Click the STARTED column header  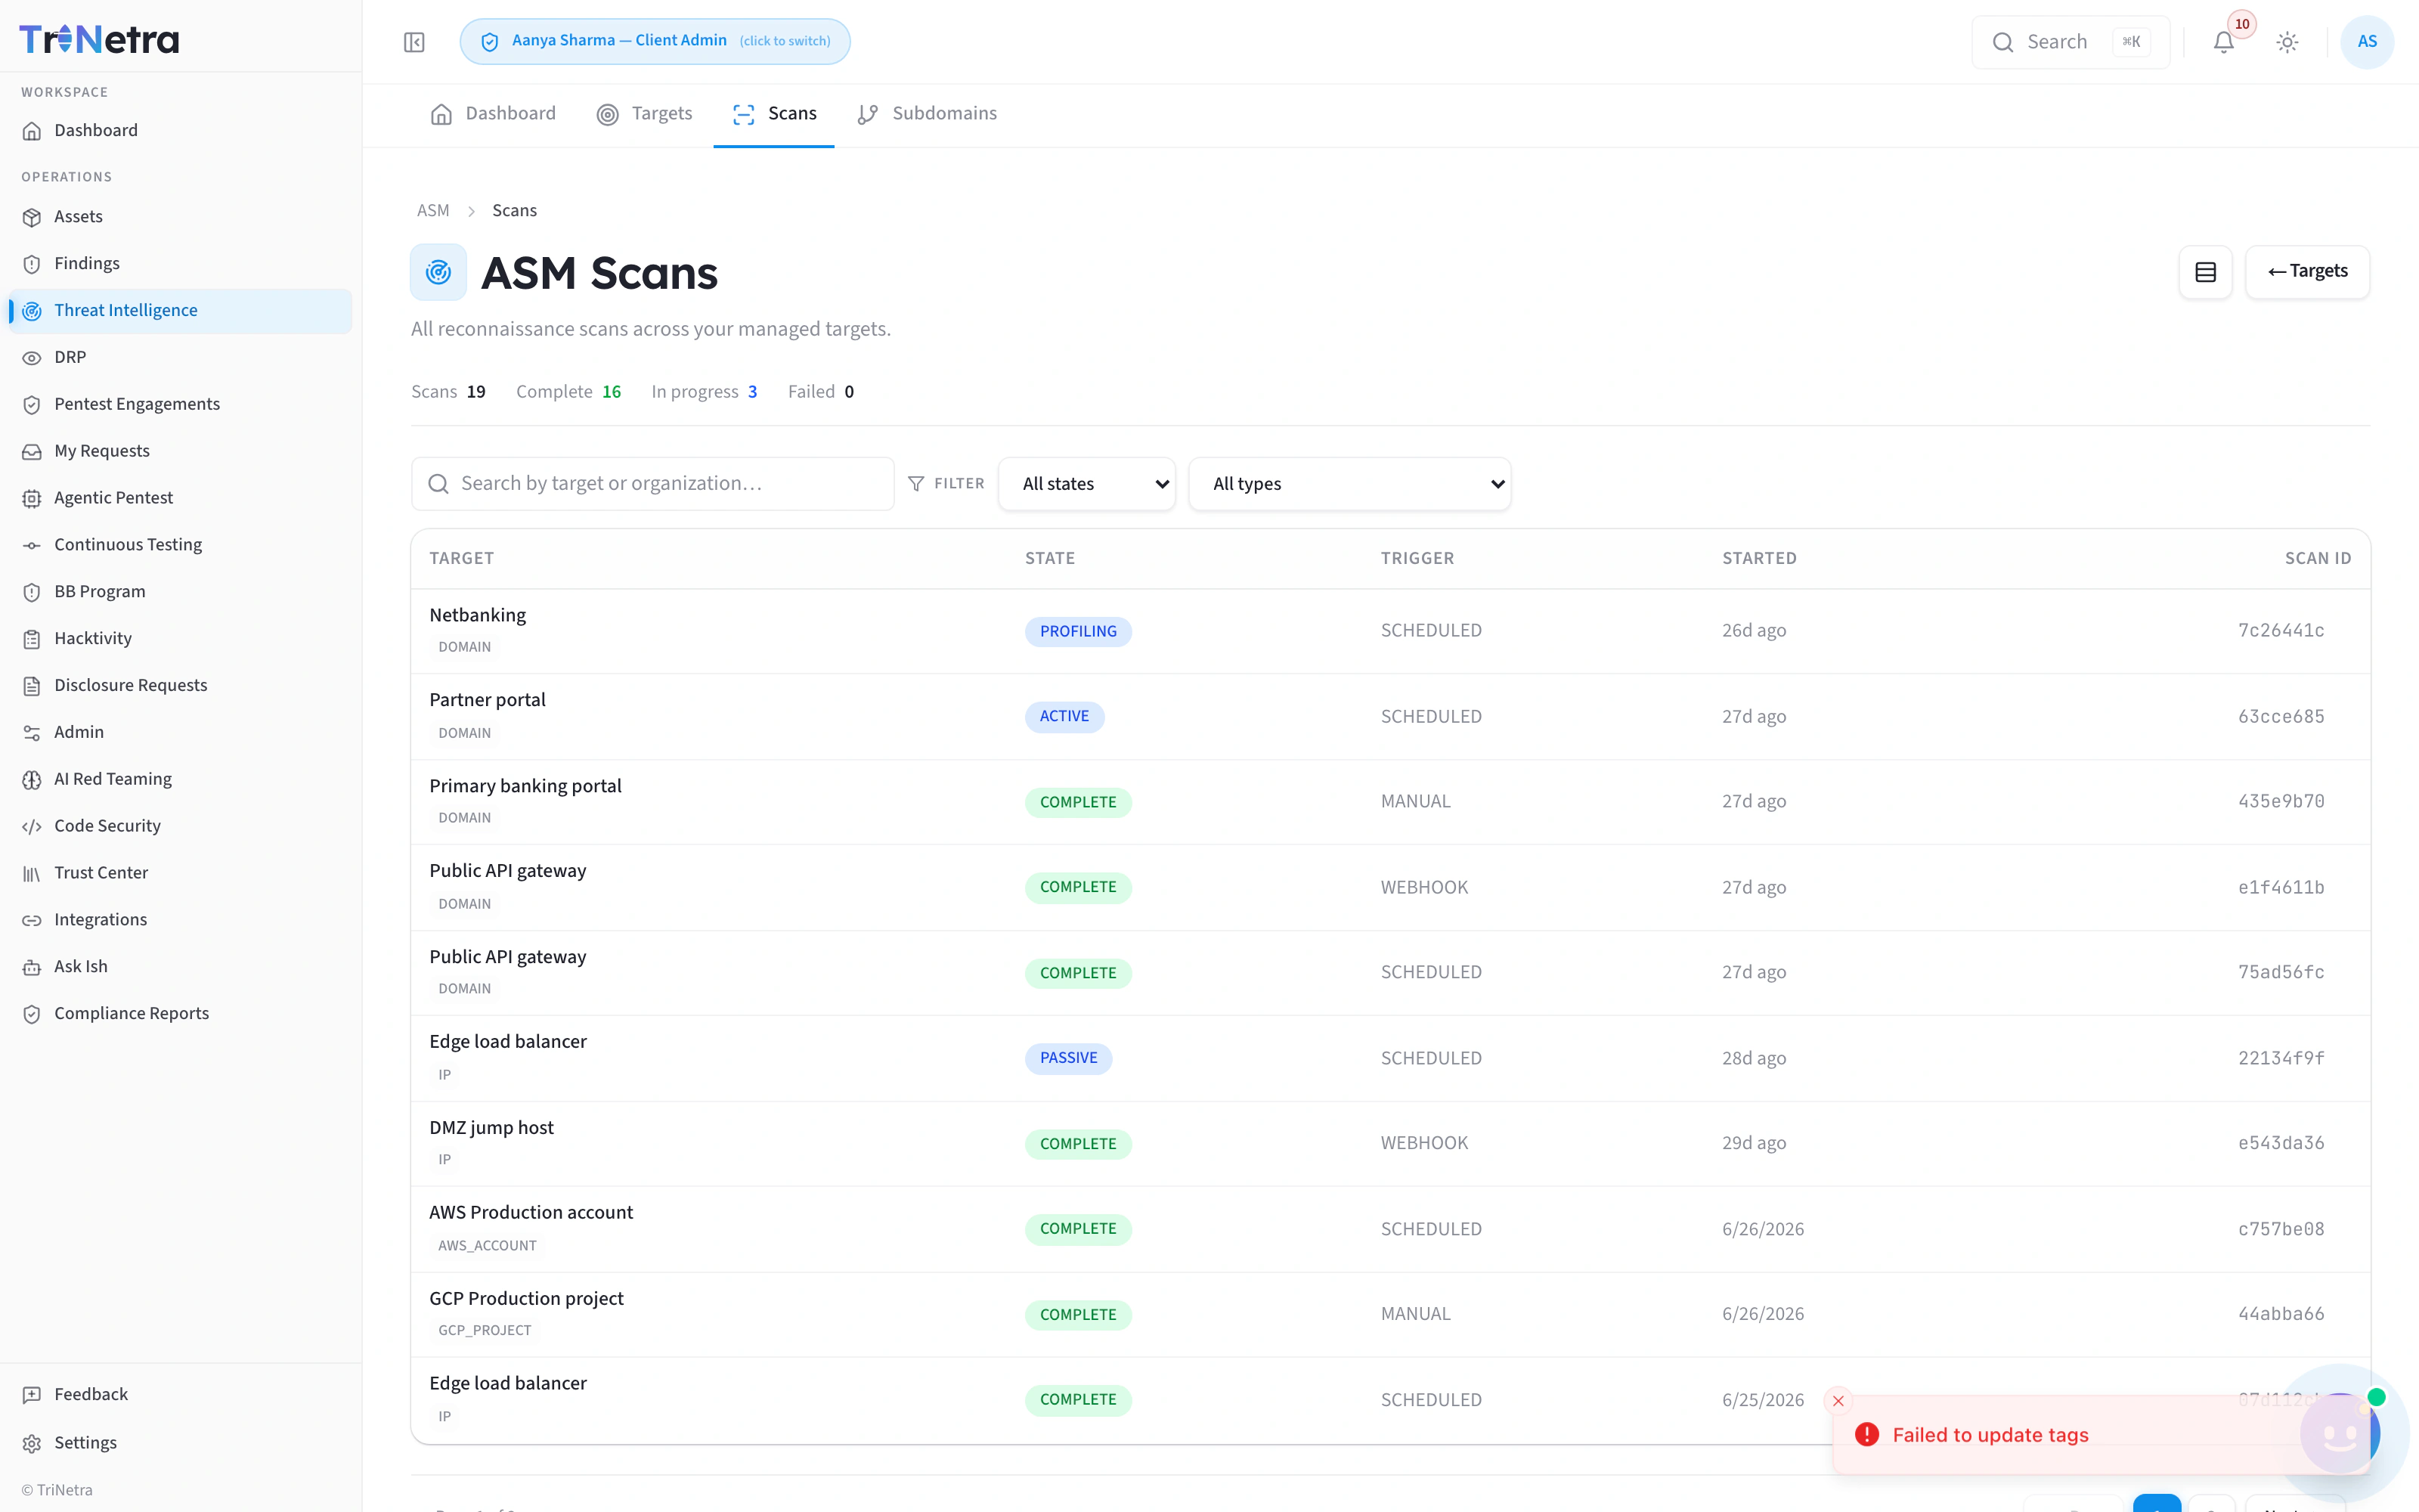[1759, 559]
